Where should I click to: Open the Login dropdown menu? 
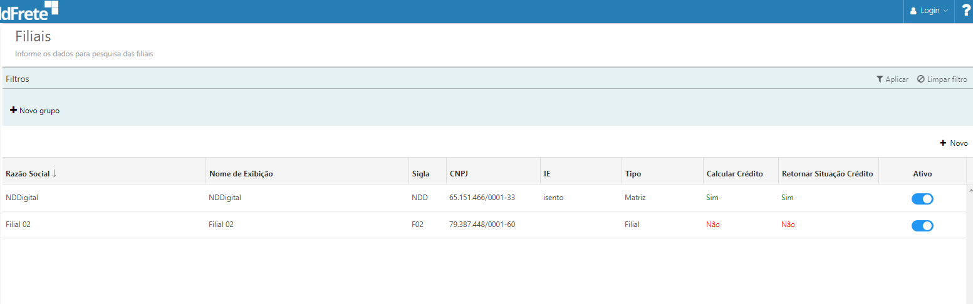click(x=930, y=11)
